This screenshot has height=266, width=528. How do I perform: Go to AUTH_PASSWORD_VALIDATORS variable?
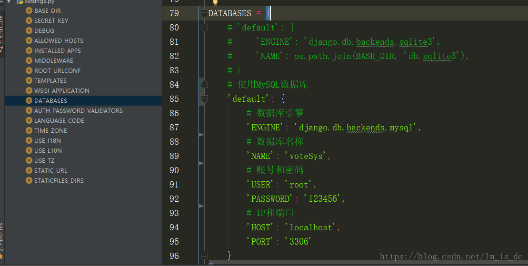tap(79, 111)
